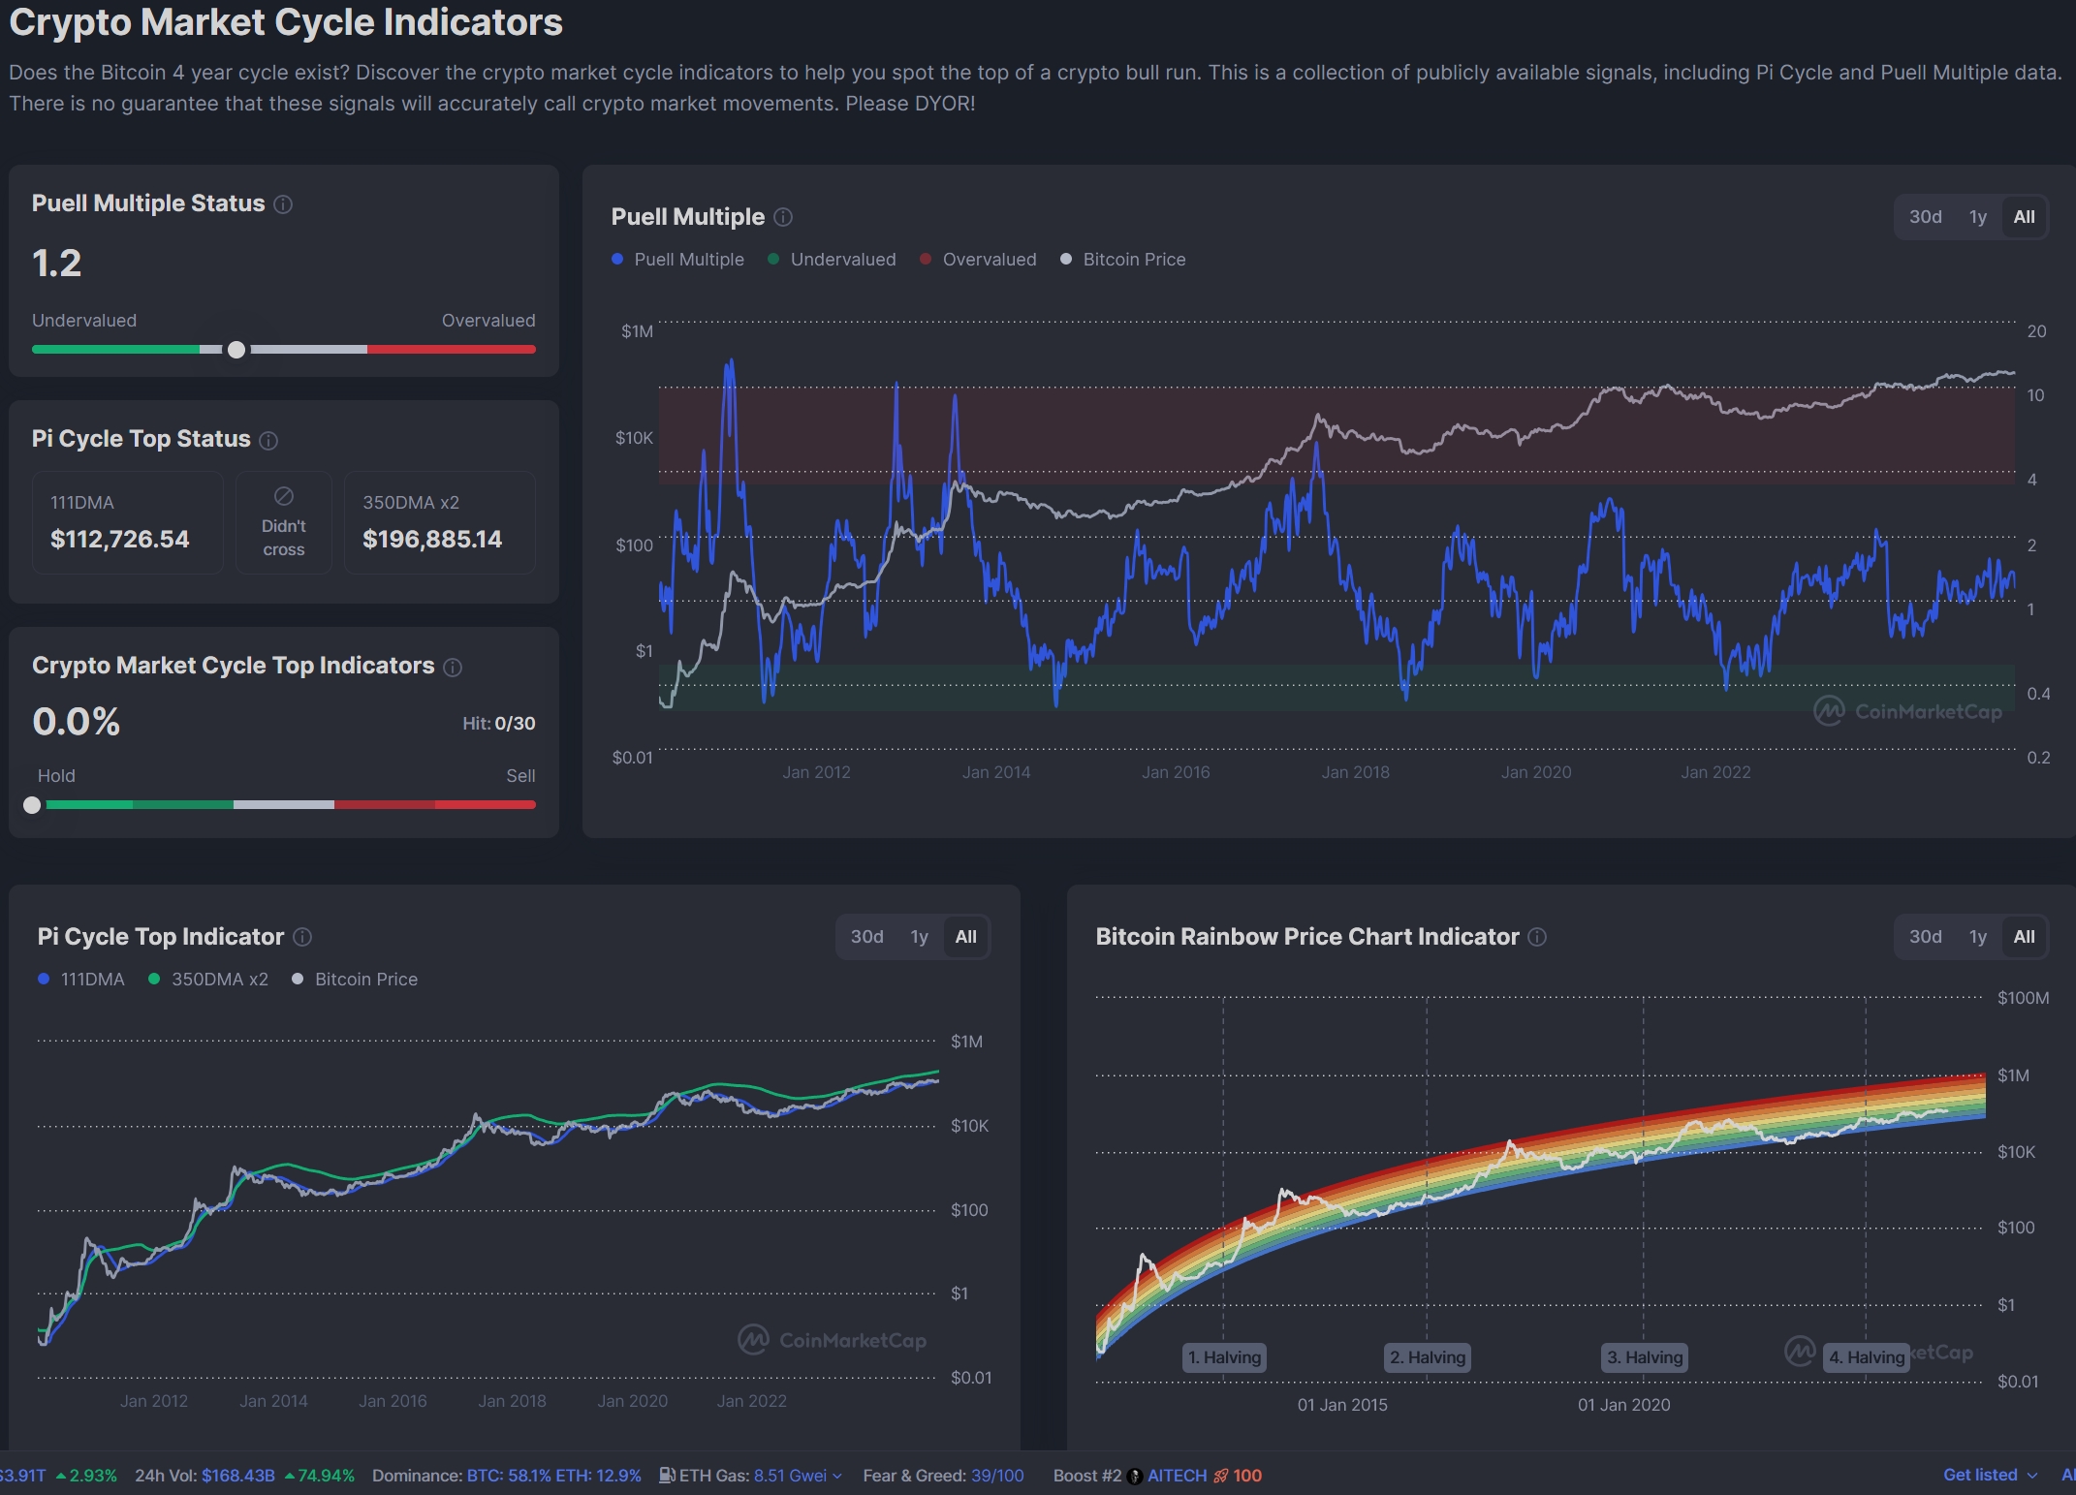The height and width of the screenshot is (1495, 2076).
Task: Switch Puell Multiple chart to 30d
Action: coord(1925,217)
